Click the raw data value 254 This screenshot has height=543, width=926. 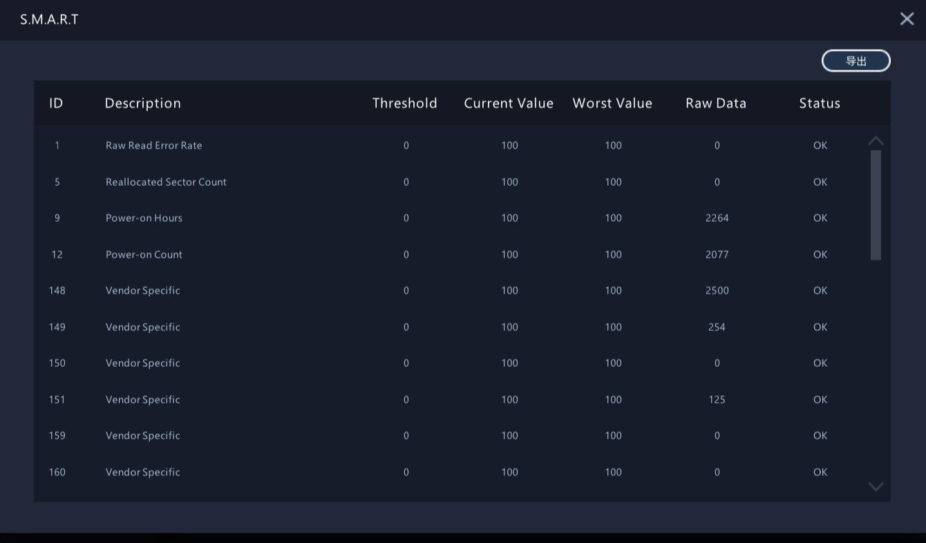point(717,327)
